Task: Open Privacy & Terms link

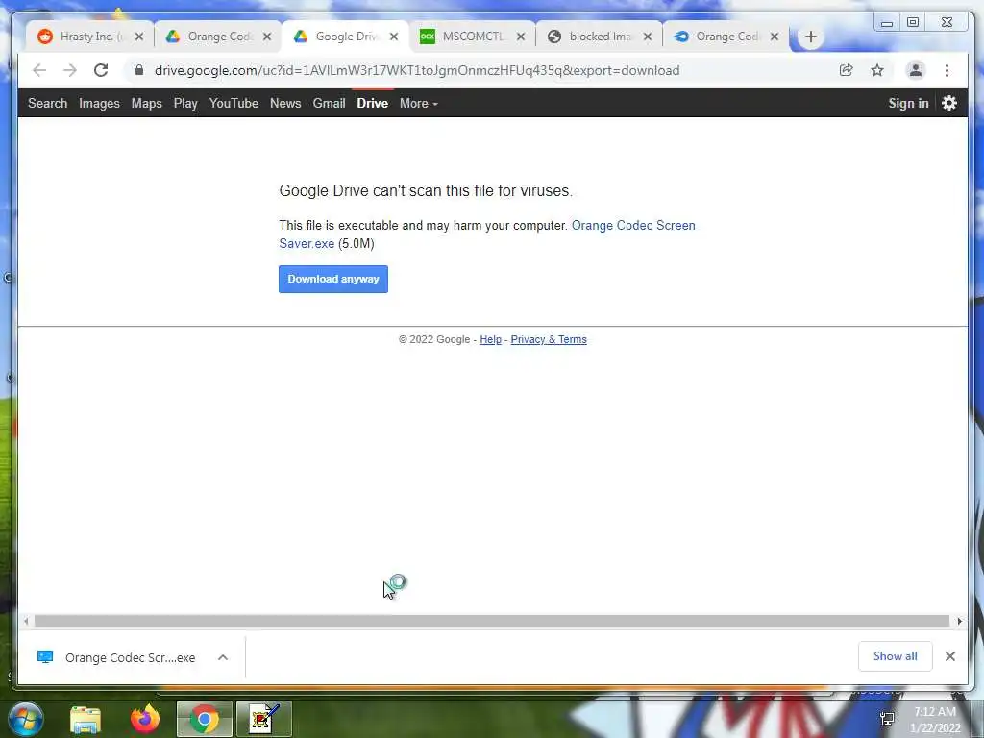Action: point(549,339)
